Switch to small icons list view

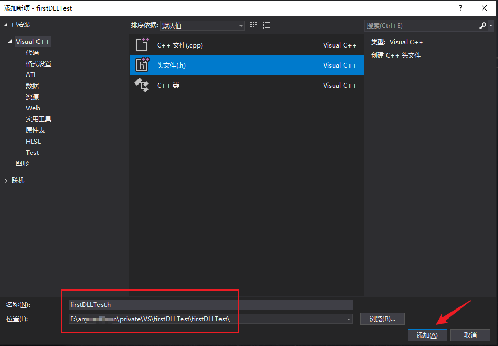pos(266,25)
